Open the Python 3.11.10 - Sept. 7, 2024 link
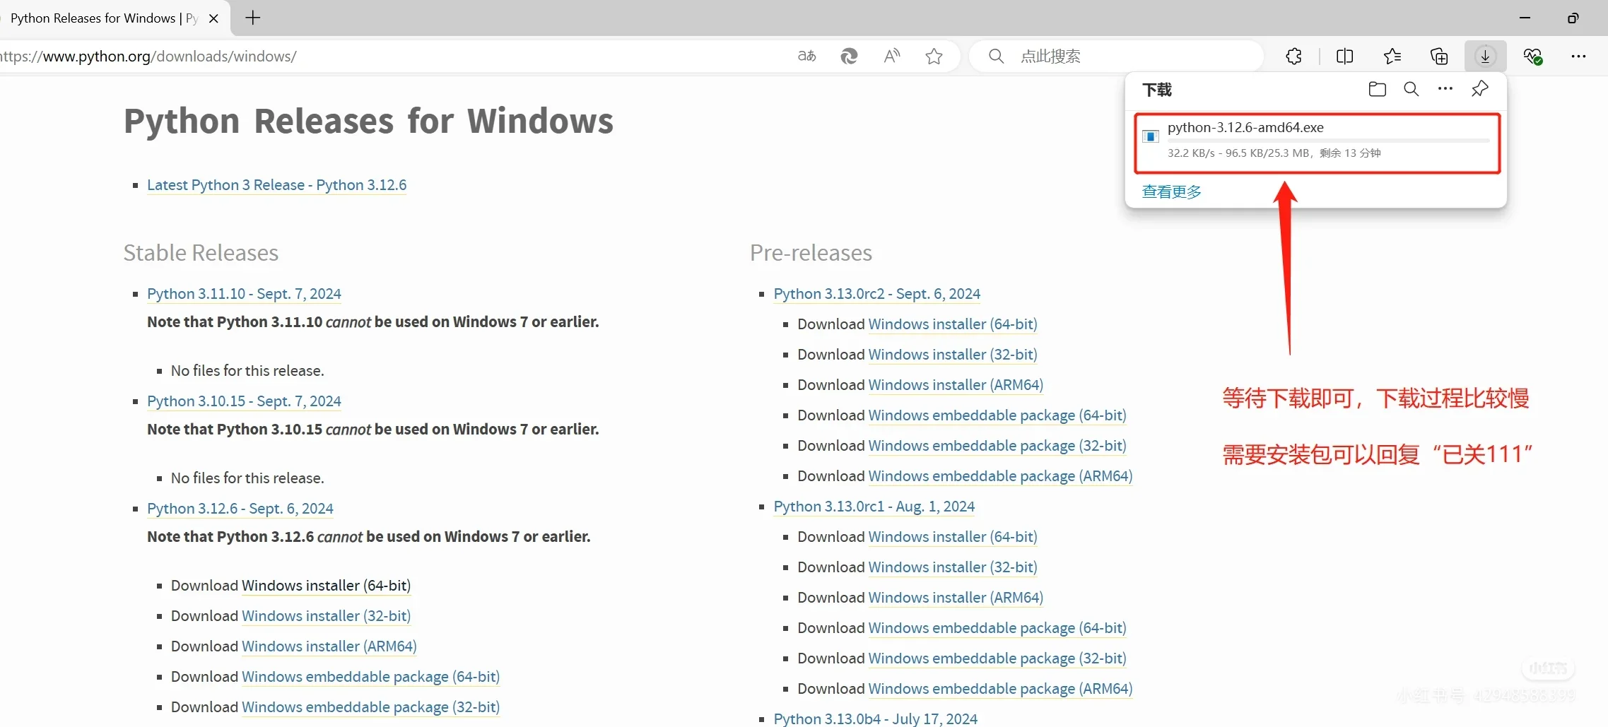This screenshot has width=1608, height=727. pos(244,294)
